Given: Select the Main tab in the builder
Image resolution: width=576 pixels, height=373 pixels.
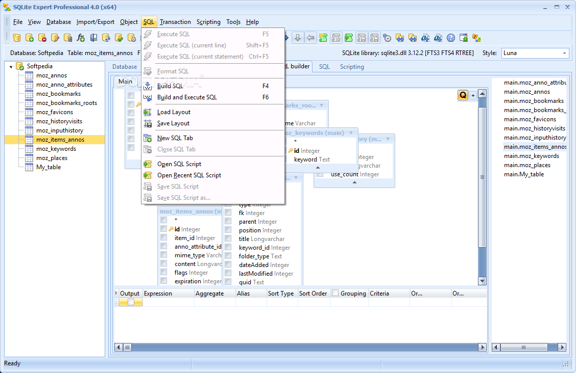Looking at the screenshot, I should coord(125,82).
